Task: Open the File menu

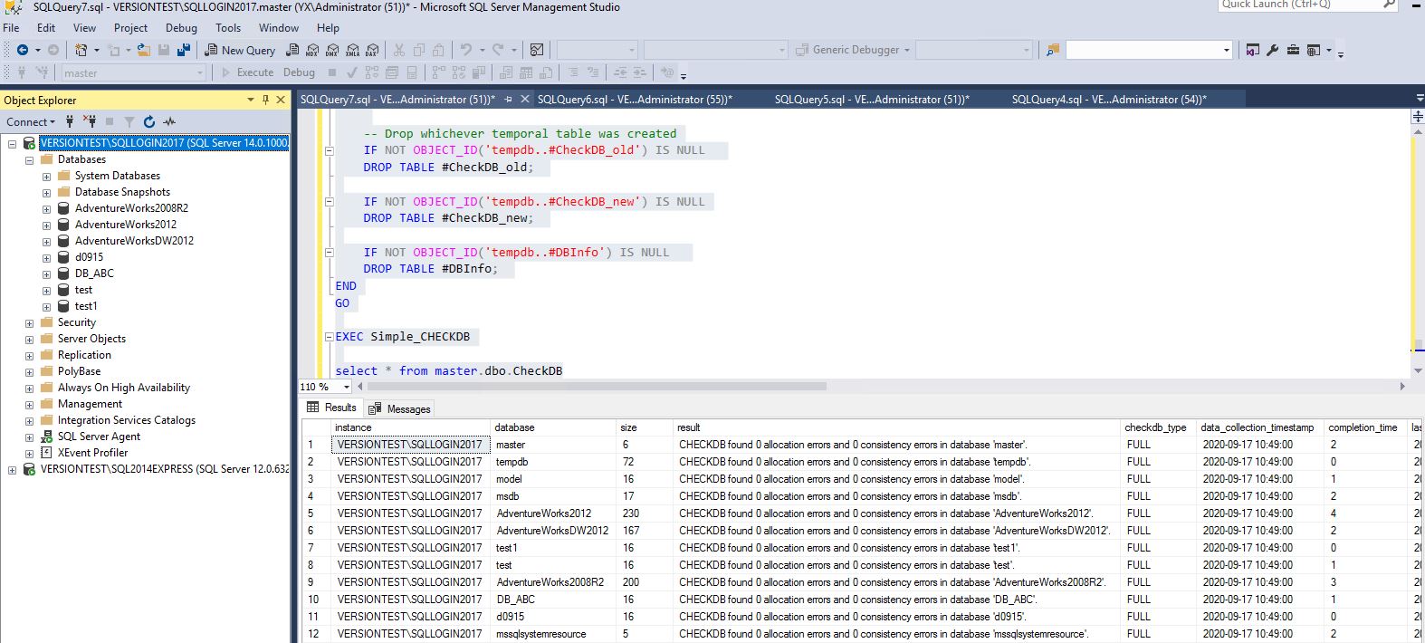Action: 12,27
